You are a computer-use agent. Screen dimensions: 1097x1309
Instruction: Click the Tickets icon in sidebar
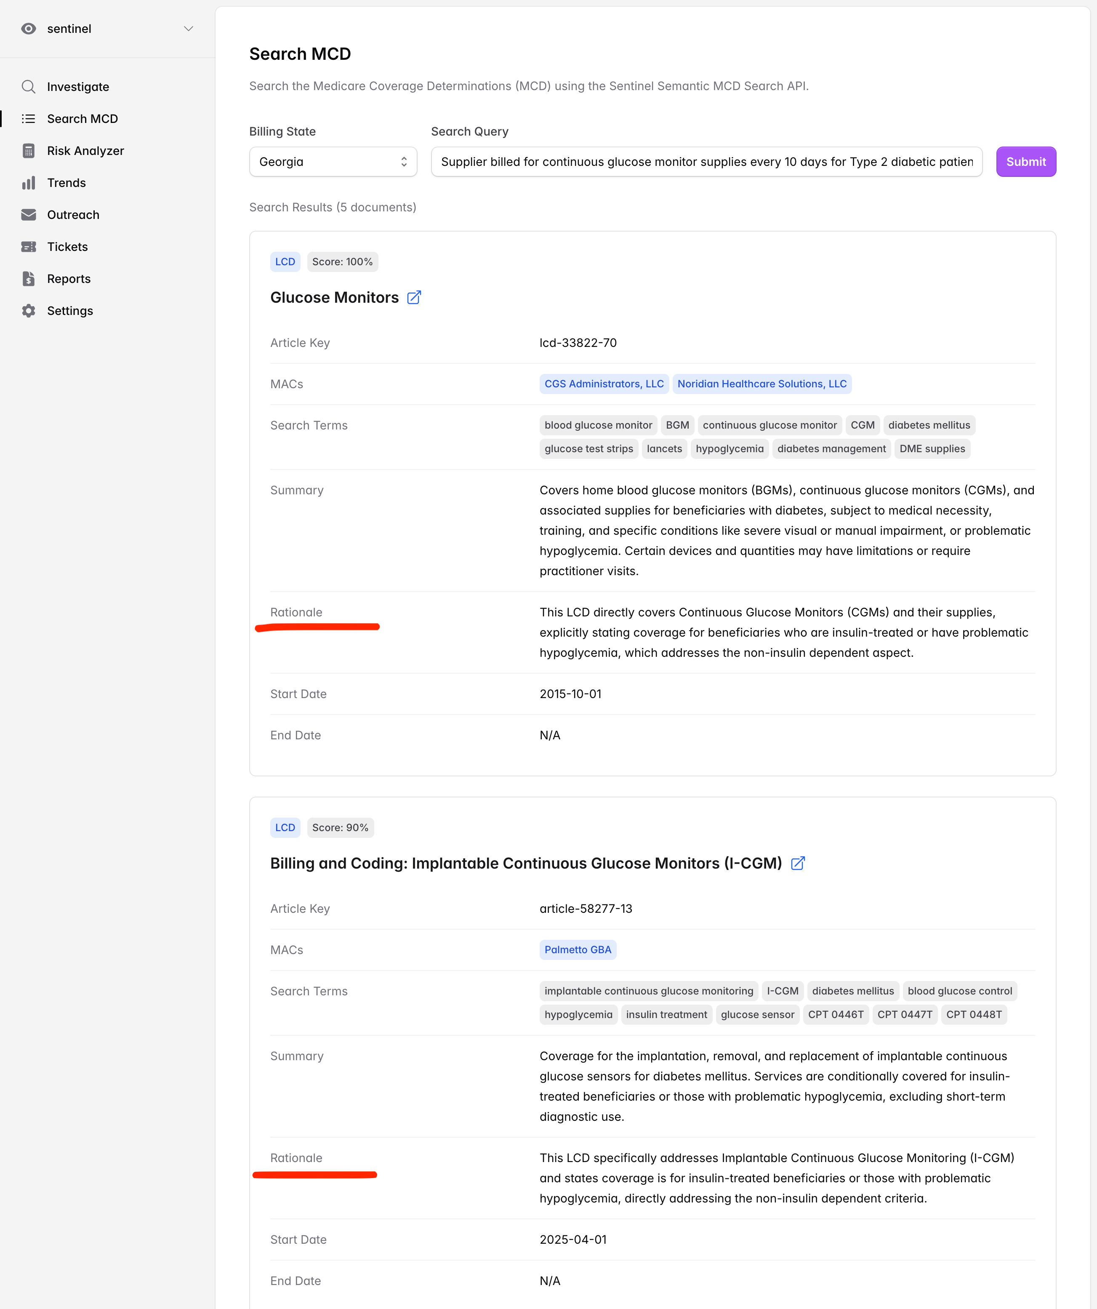pos(28,247)
